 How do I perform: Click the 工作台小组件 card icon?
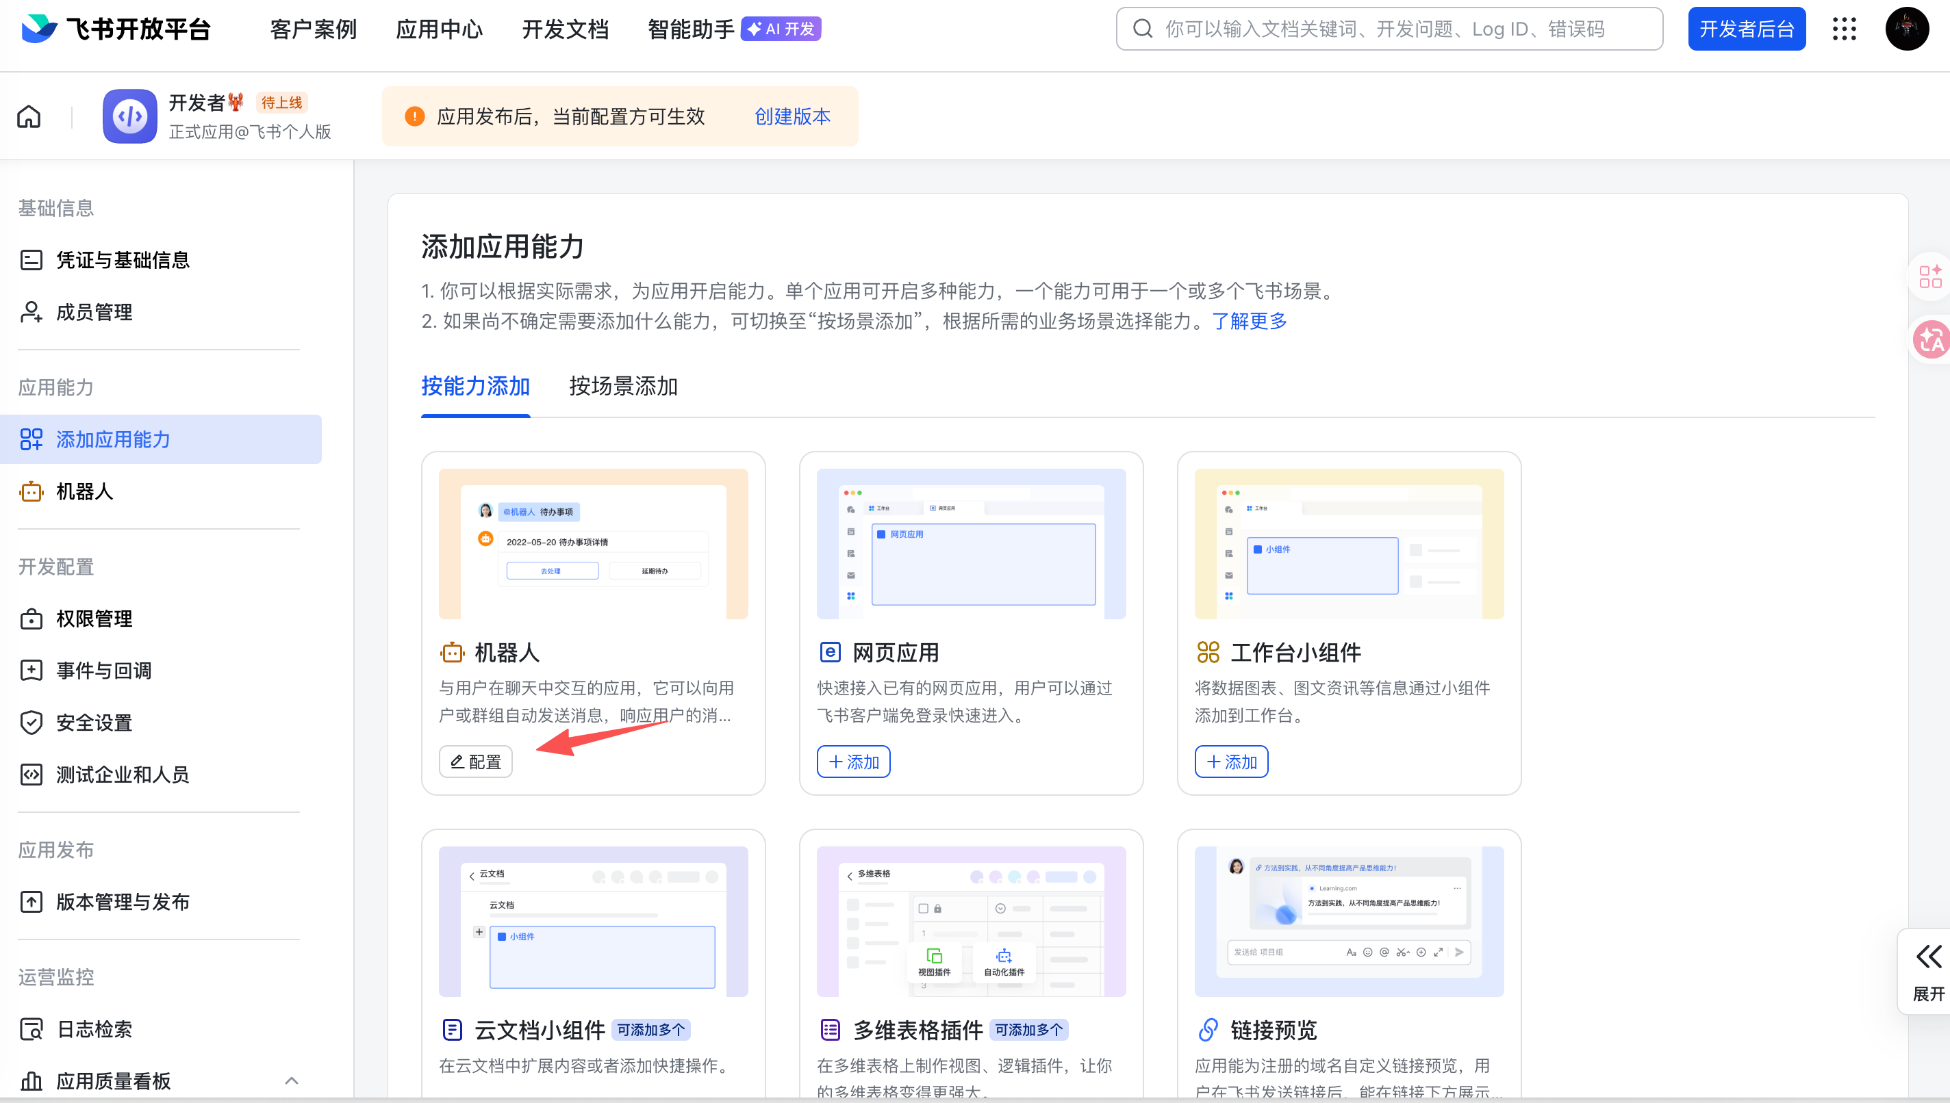[1208, 652]
